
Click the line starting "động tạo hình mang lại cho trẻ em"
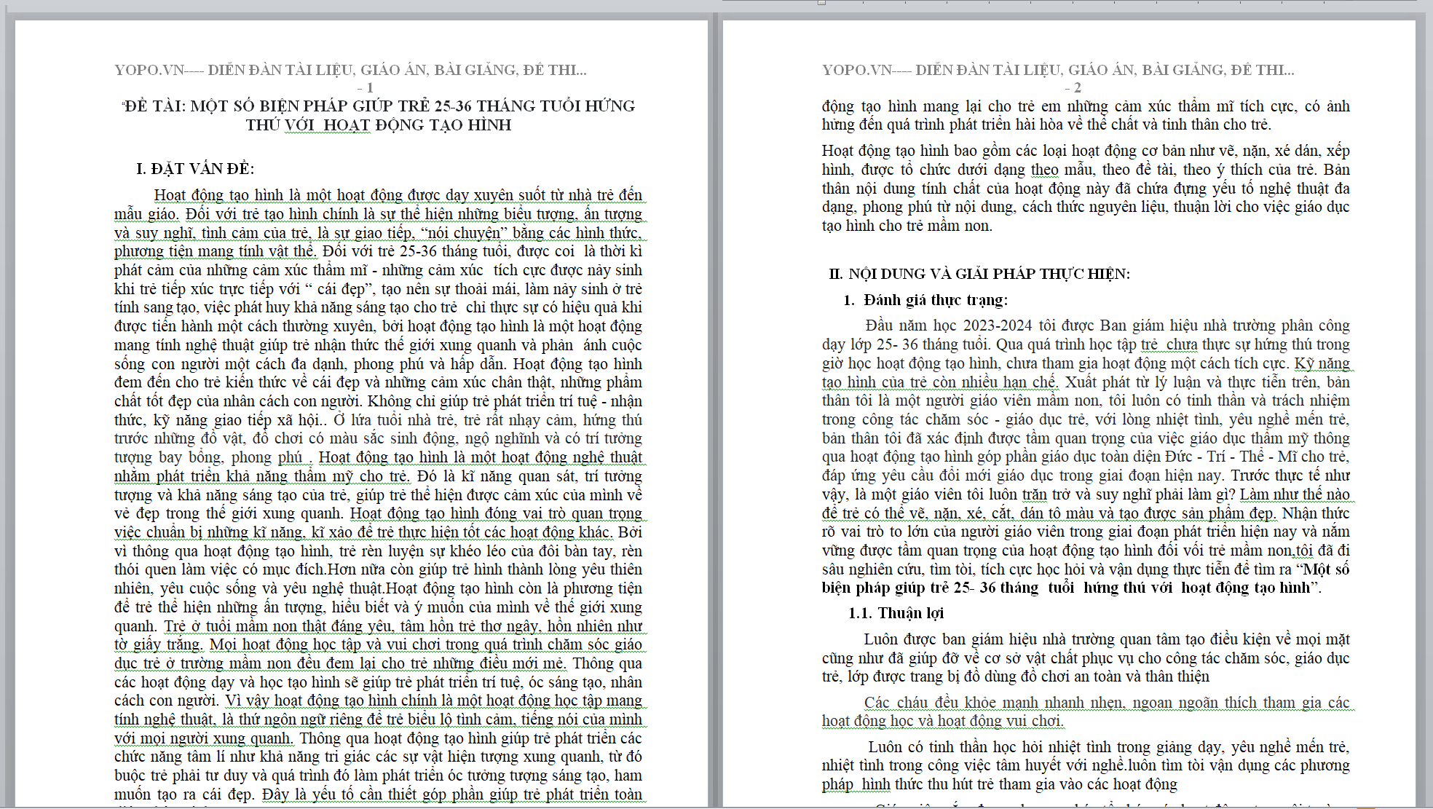(x=1086, y=106)
